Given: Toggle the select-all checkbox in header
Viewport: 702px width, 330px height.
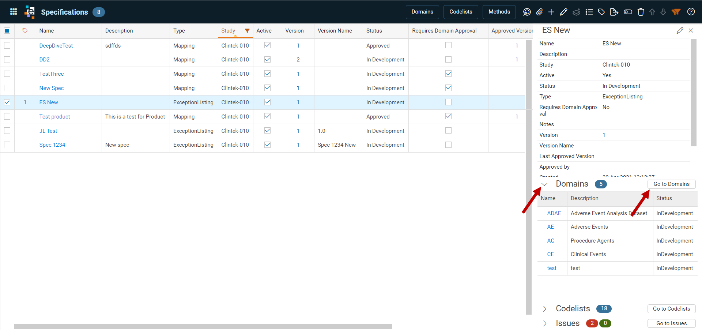Looking at the screenshot, I should (x=7, y=31).
